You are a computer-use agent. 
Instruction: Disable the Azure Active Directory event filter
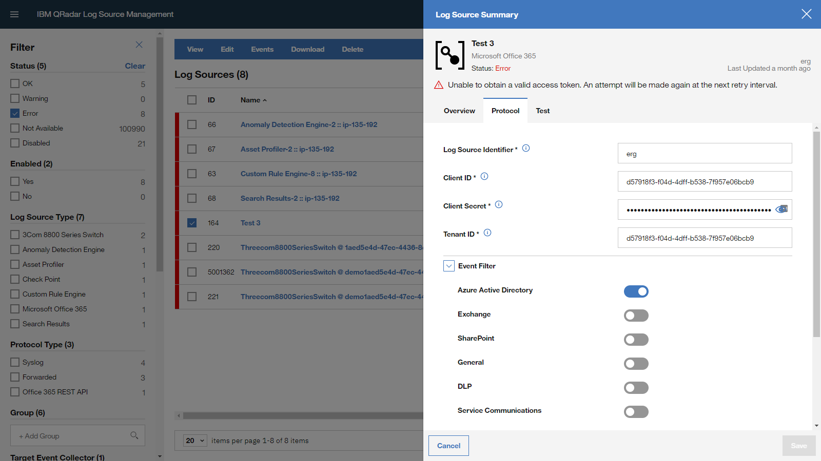tap(636, 291)
